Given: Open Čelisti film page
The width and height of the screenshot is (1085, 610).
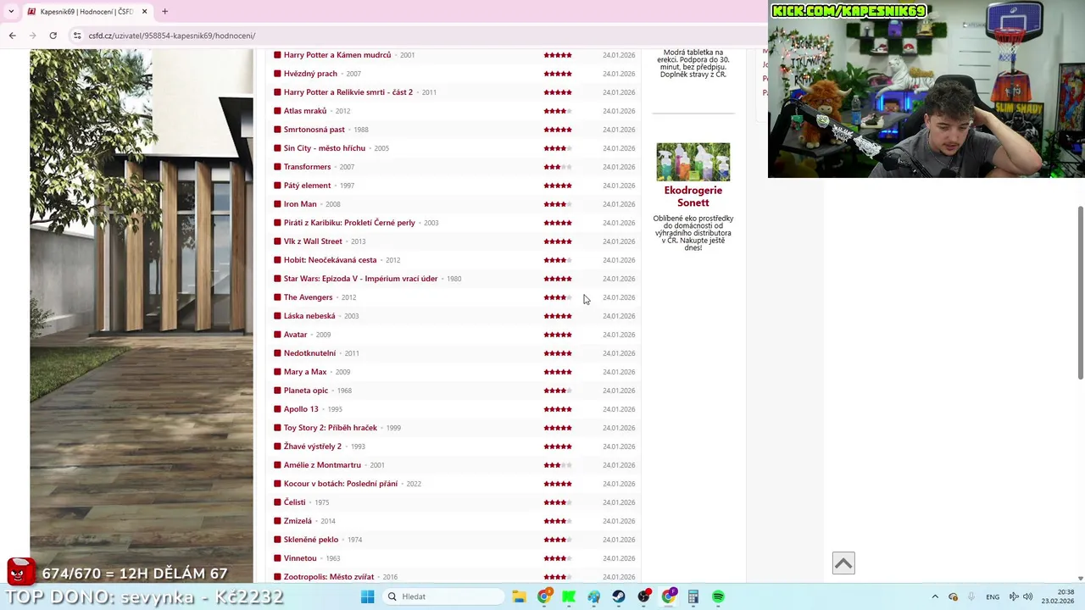Looking at the screenshot, I should point(294,502).
